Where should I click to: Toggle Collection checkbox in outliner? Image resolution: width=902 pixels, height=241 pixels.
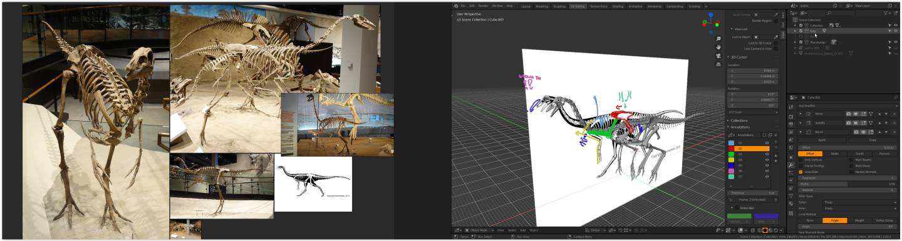[801, 26]
